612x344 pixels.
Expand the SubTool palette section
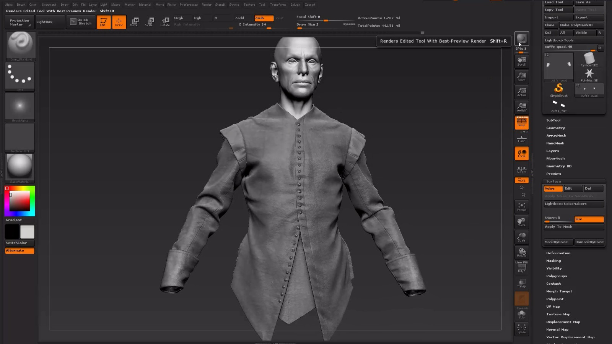[x=553, y=120]
